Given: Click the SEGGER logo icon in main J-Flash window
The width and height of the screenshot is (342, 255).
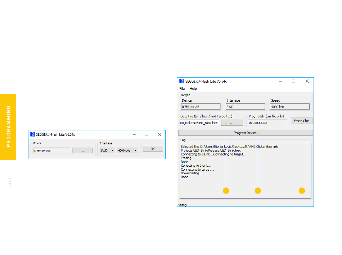Looking at the screenshot, I should pyautogui.click(x=181, y=81).
